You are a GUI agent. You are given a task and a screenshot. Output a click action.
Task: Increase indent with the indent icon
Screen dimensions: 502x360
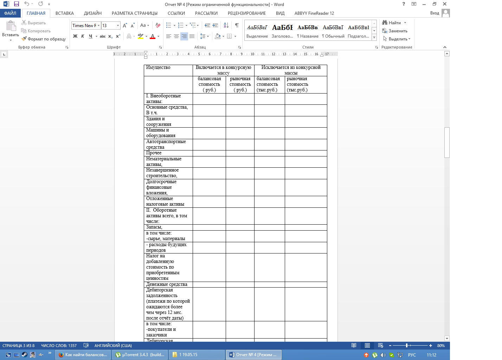point(215,25)
